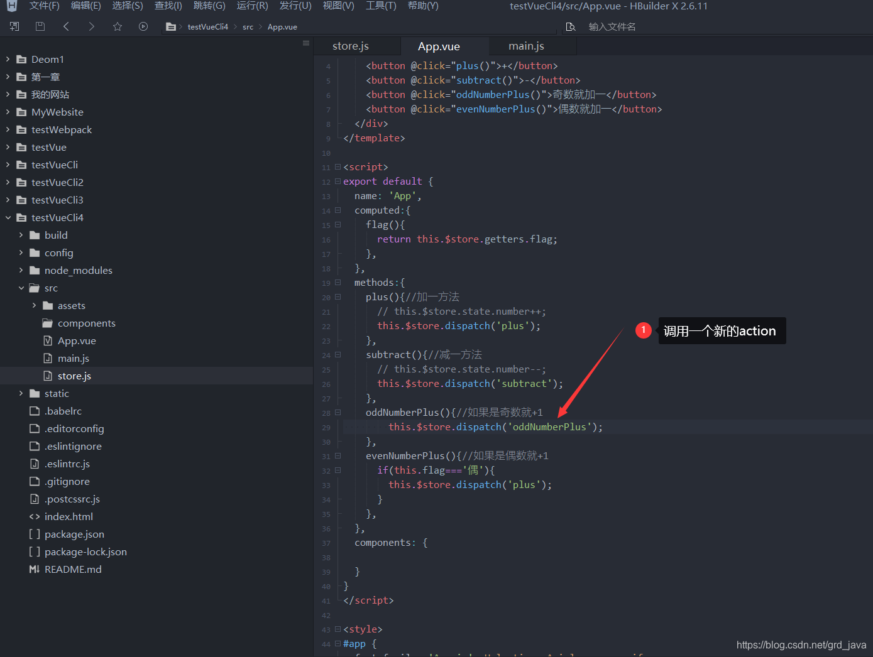Place cursor on 'oddNumberPlus' dispatch string
The image size is (873, 657).
click(549, 427)
